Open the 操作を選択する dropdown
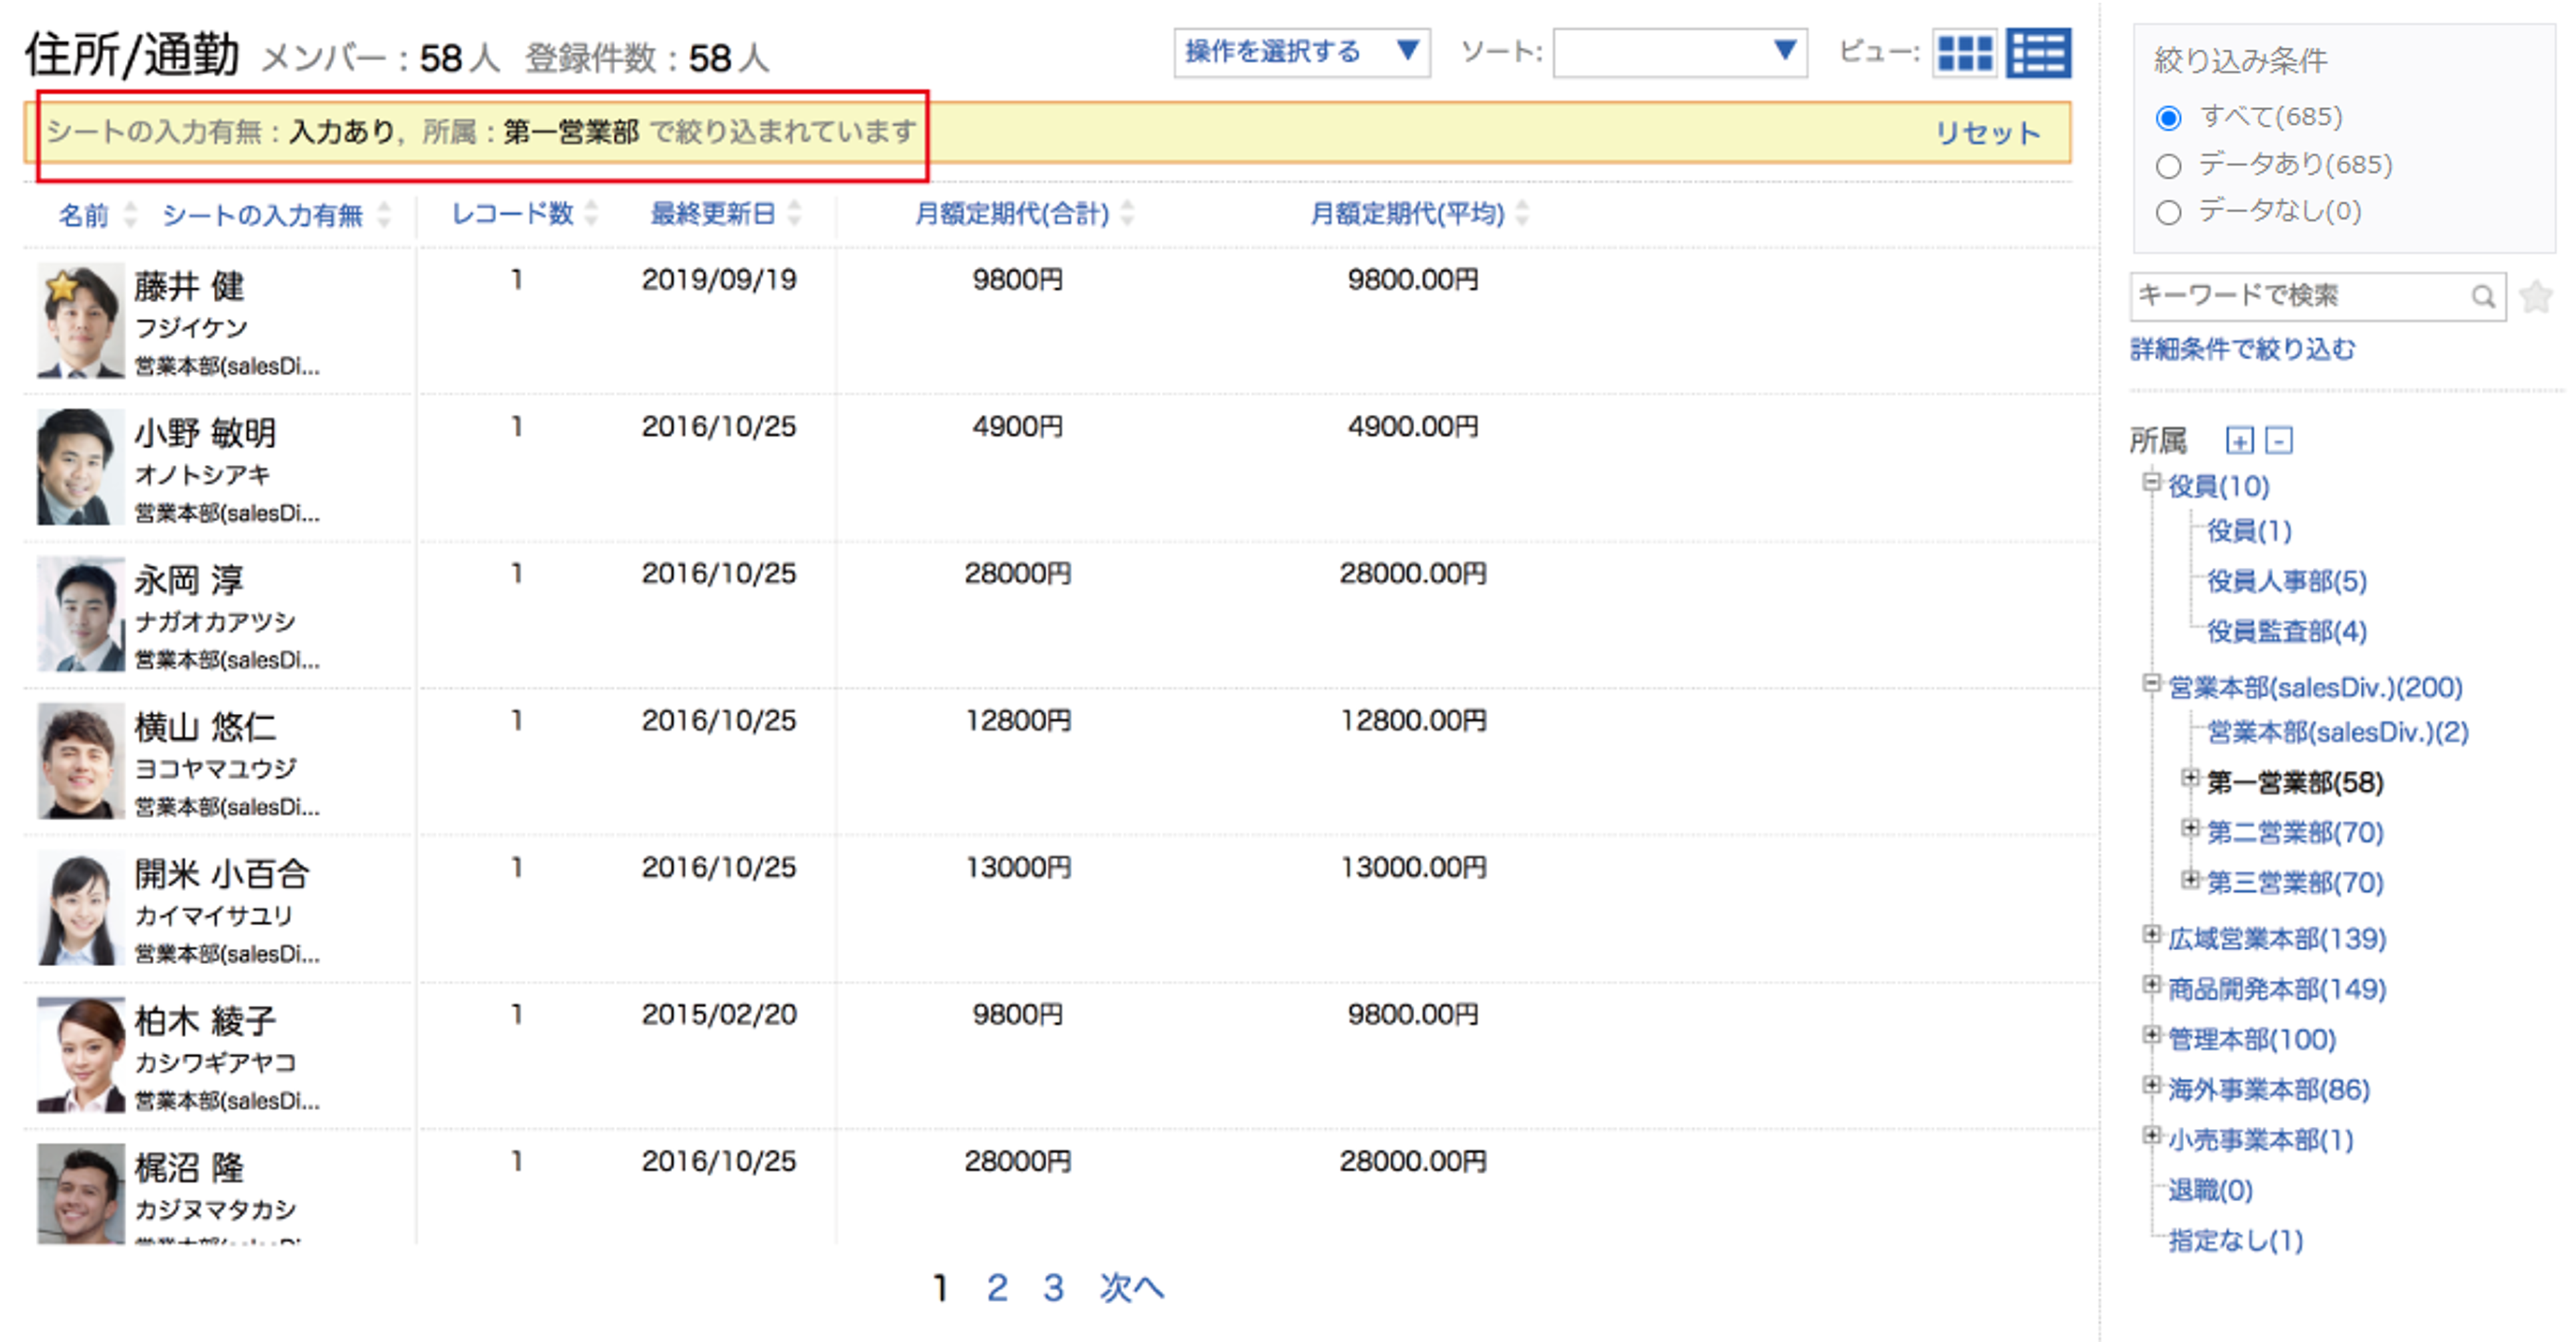 pyautogui.click(x=1302, y=52)
